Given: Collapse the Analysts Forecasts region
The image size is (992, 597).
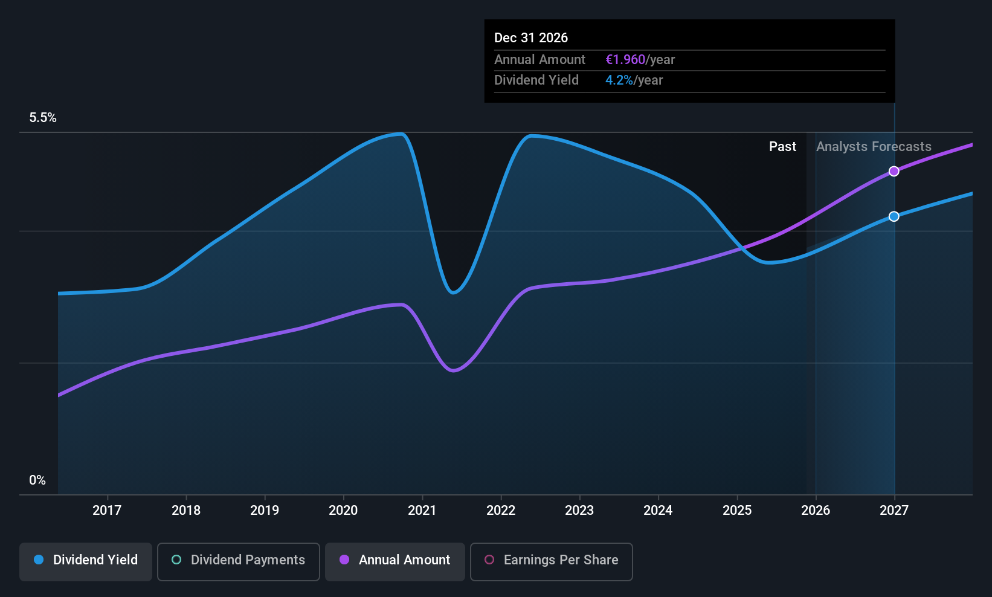Looking at the screenshot, I should coord(874,146).
